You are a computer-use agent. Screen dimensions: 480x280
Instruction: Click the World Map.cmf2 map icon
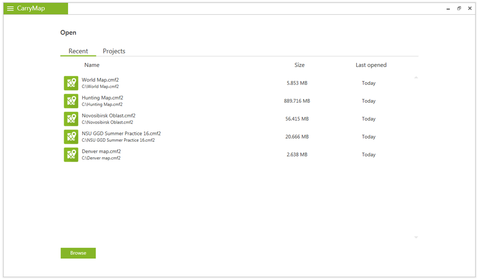[x=71, y=83]
